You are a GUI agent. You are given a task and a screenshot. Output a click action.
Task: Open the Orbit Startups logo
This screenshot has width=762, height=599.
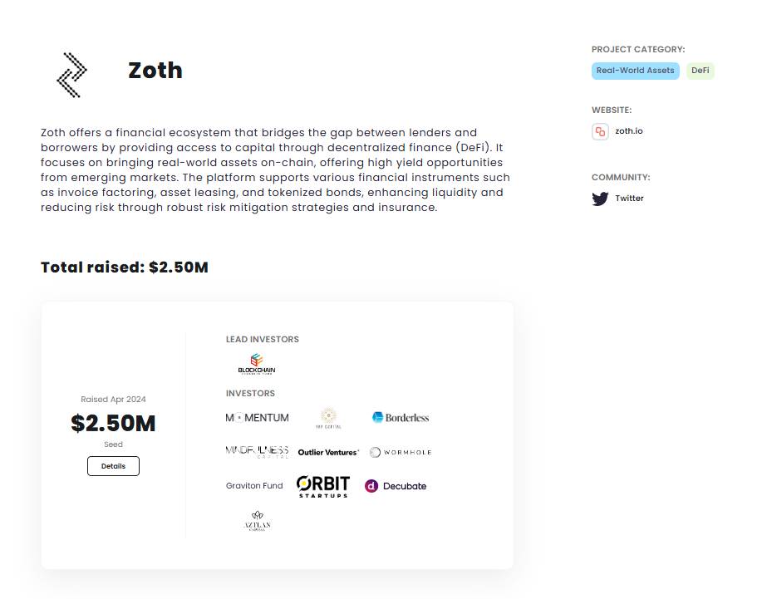pyautogui.click(x=323, y=486)
